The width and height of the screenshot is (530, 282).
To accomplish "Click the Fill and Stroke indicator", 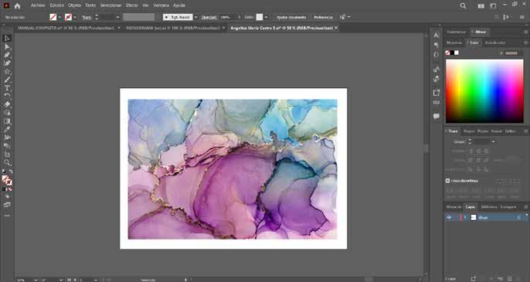I will pyautogui.click(x=7, y=181).
